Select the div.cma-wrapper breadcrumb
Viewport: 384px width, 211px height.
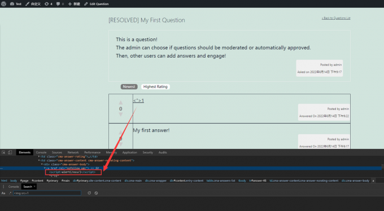pos(156,181)
